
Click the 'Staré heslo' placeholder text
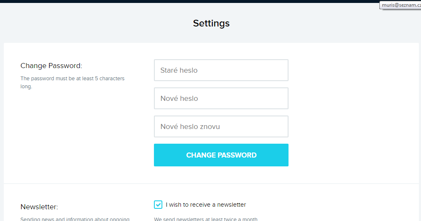coord(179,70)
